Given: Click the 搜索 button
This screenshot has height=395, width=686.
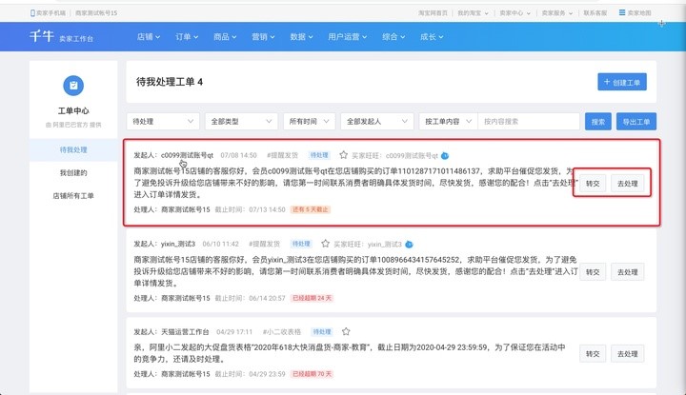Looking at the screenshot, I should [598, 122].
